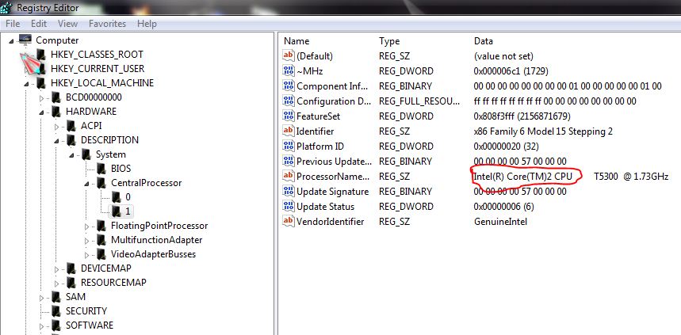
Task: Expand the FloatingPointProcessor key
Action: pos(87,227)
